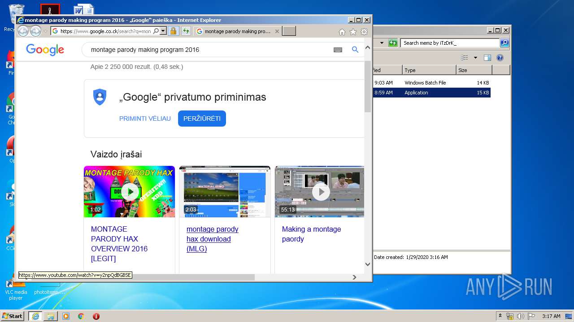Open montage parody hax download (MLG) link

[x=212, y=239]
